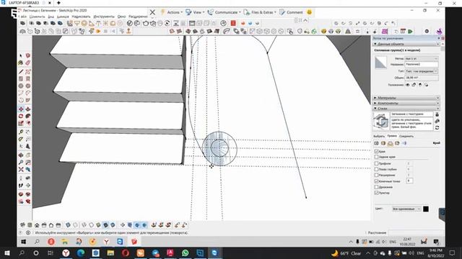The image size is (462, 259).
Task: Open the Метка tag dropdown
Action: [x=422, y=59]
